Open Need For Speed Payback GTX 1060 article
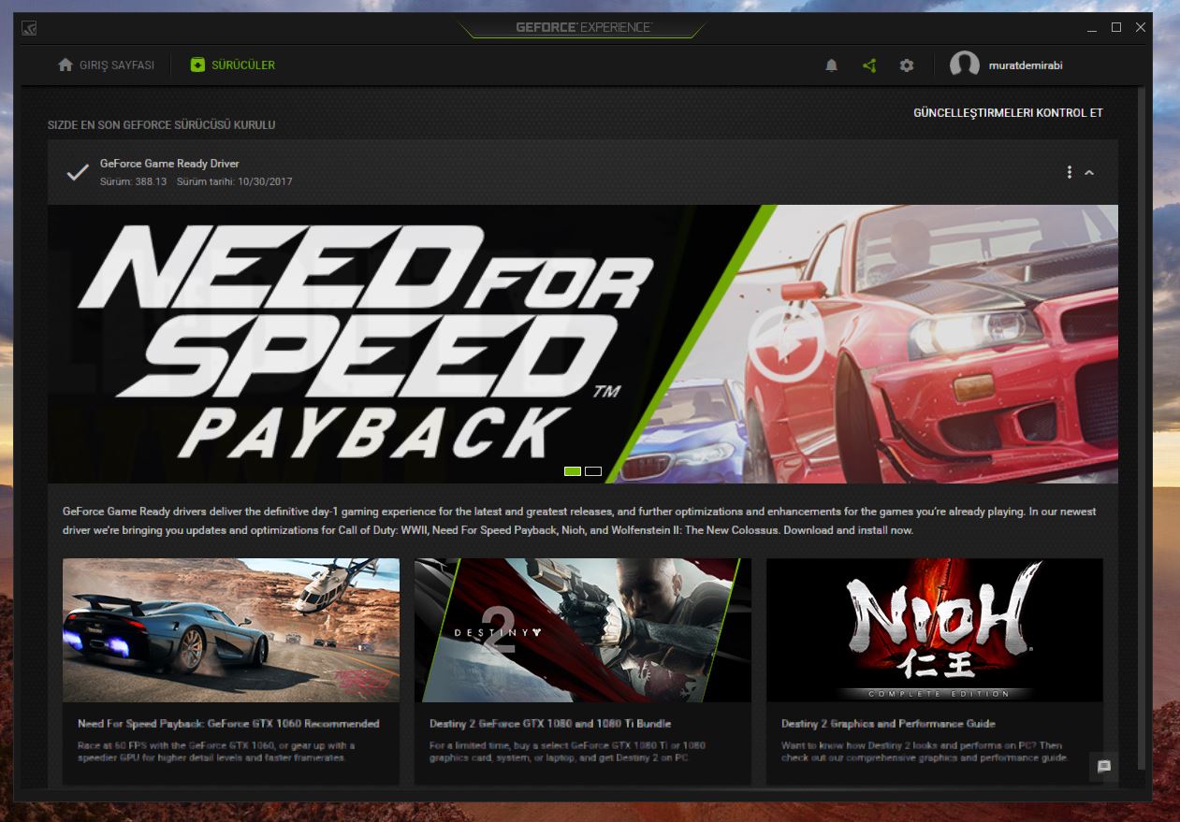Screen dimensions: 1180x822 click(x=228, y=724)
